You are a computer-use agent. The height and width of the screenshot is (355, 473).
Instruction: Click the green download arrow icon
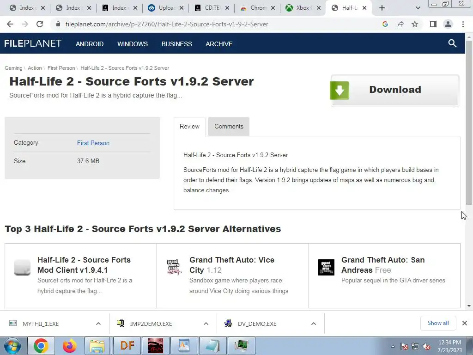click(x=340, y=90)
